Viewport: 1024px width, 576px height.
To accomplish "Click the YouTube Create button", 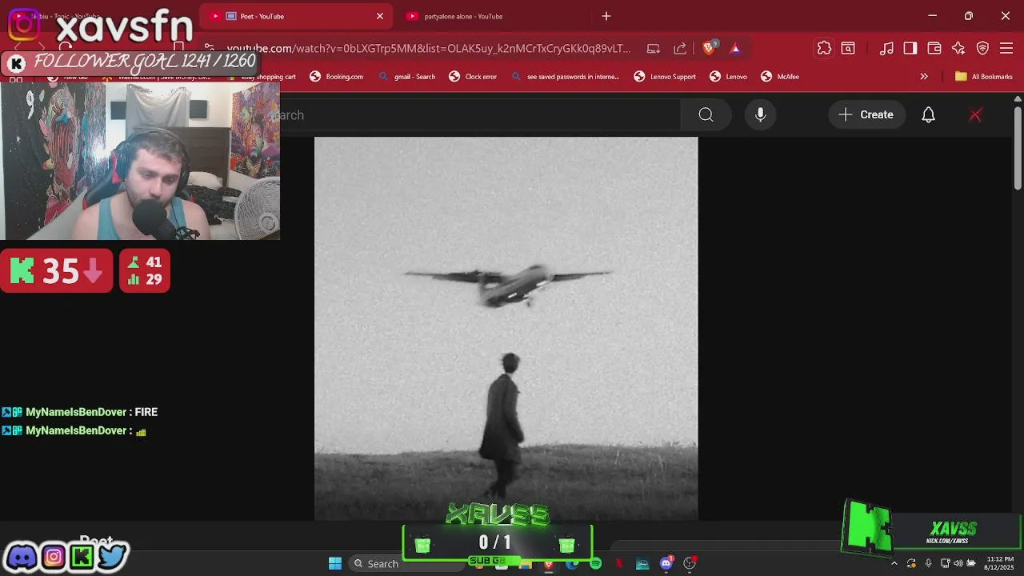I will (x=866, y=114).
